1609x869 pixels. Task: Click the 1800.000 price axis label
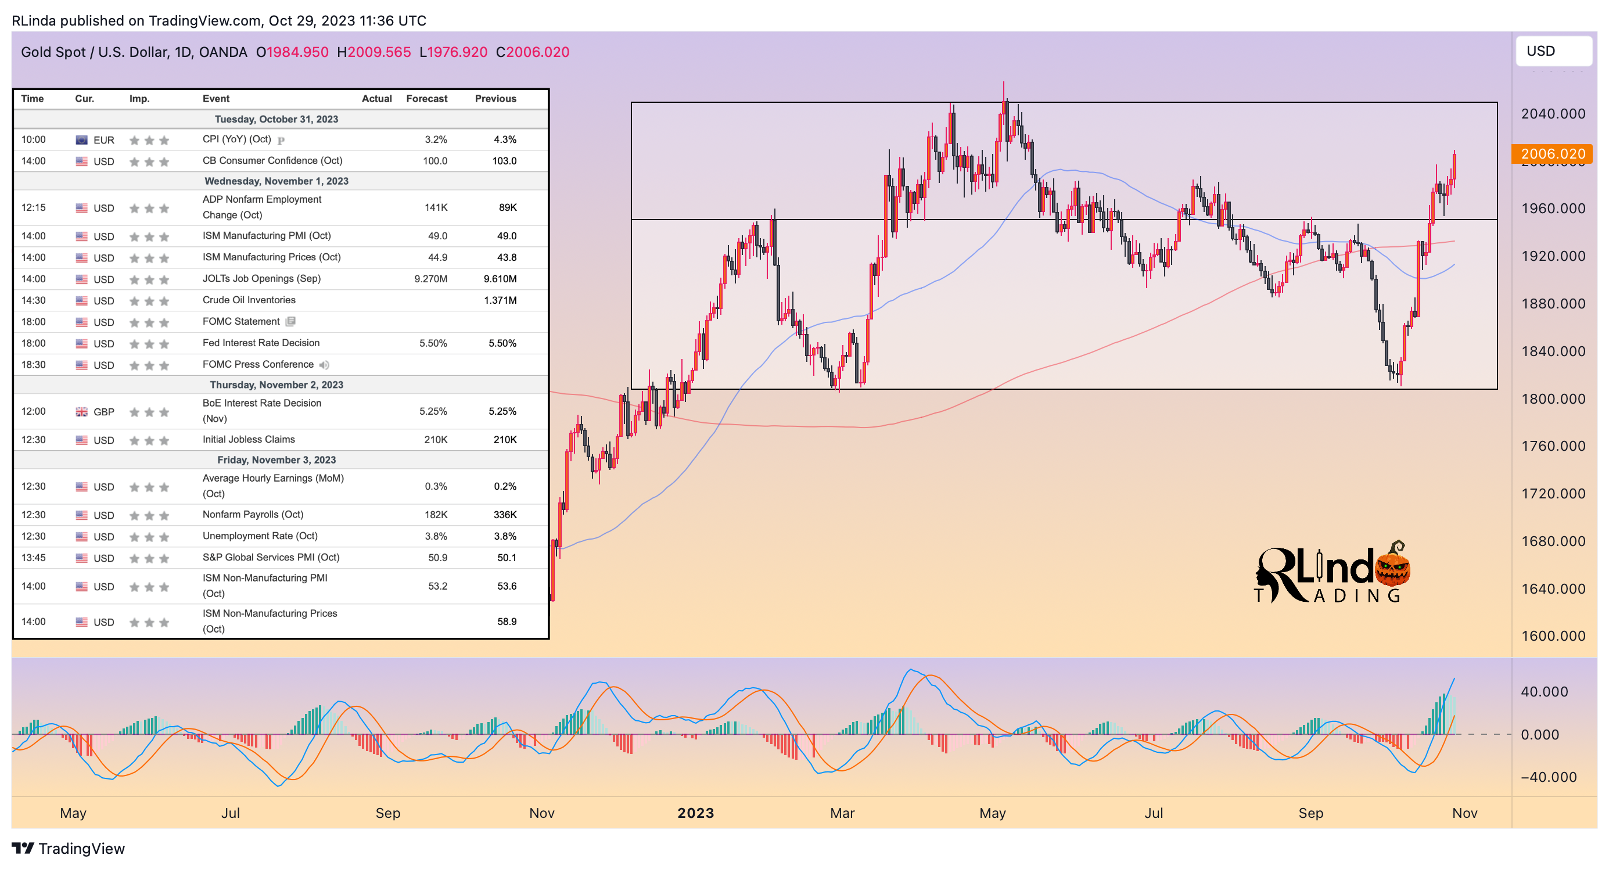(1553, 398)
